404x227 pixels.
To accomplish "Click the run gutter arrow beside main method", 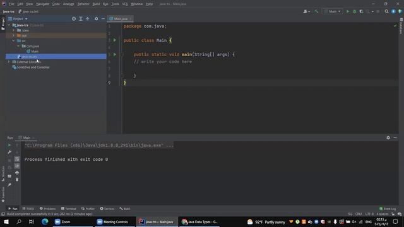I will 115,54.
